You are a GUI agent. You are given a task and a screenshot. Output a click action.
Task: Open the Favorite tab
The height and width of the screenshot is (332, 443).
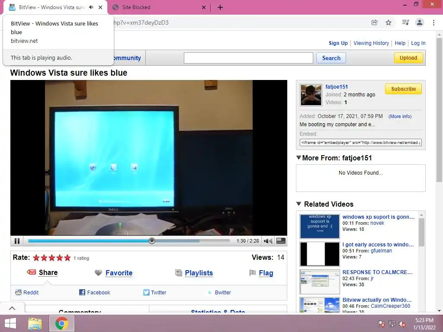point(119,273)
